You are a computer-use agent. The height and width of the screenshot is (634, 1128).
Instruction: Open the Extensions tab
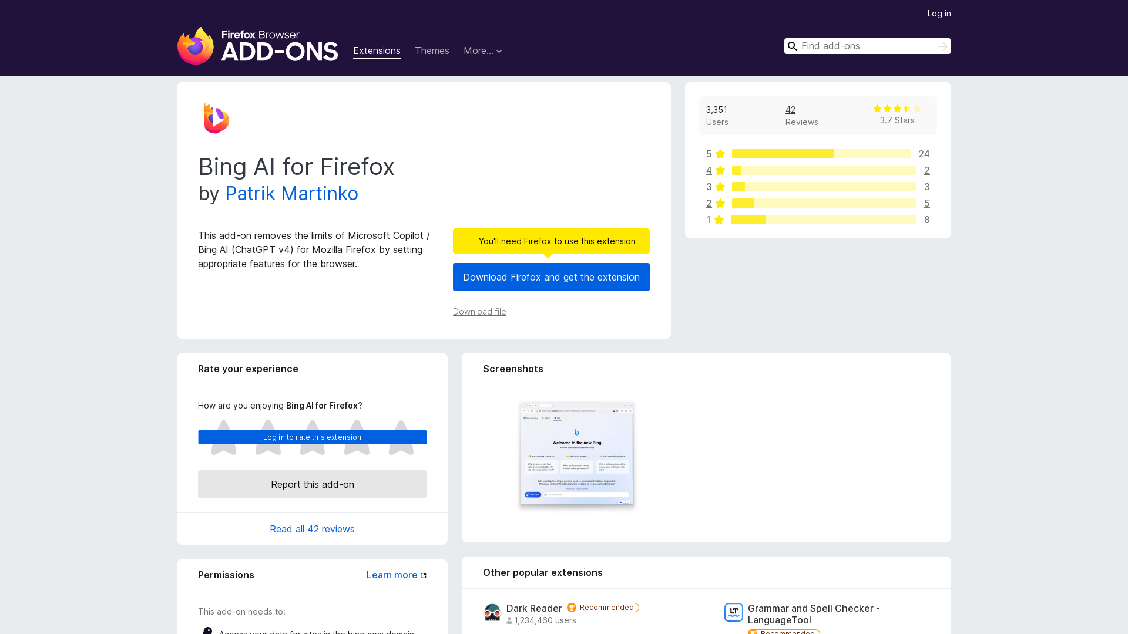point(377,51)
